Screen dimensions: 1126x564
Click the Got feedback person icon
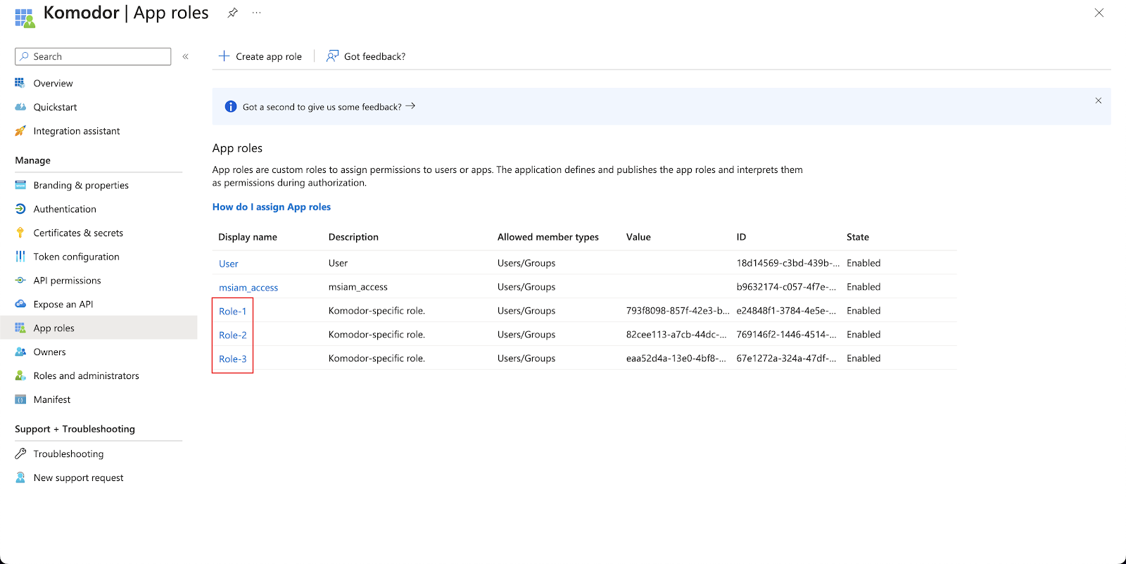click(332, 56)
